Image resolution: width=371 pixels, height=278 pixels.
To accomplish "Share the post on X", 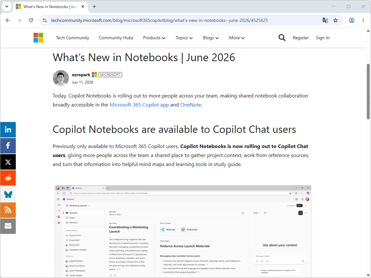I will [x=8, y=162].
